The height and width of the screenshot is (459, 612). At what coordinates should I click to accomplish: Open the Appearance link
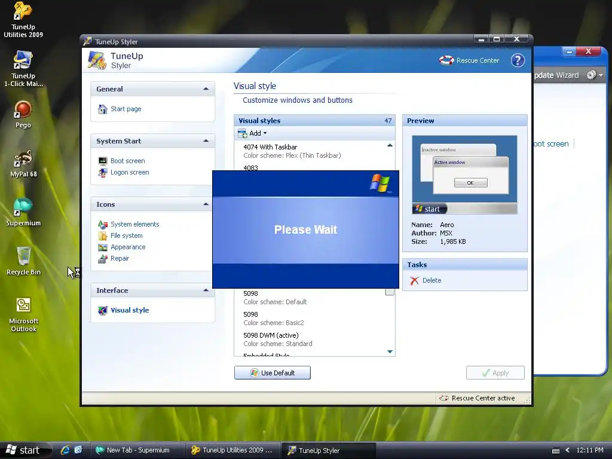128,247
